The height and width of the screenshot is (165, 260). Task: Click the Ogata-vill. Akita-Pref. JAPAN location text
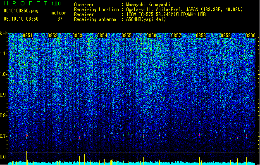click(184, 9)
